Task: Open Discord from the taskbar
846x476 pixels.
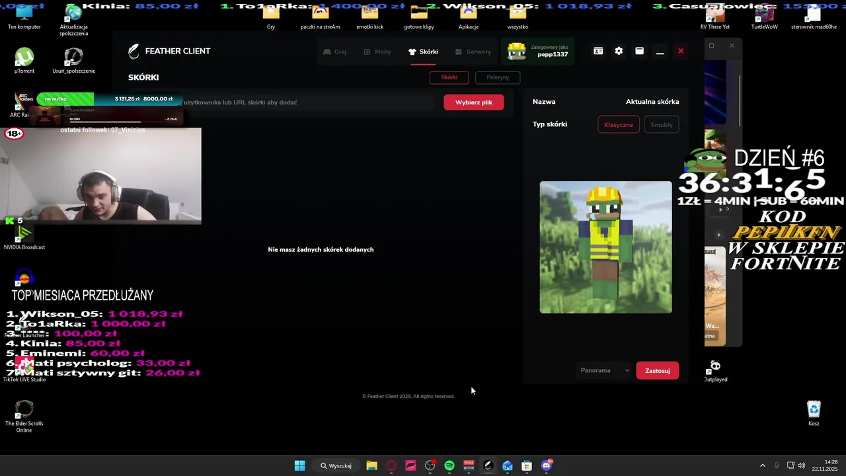Action: [x=547, y=465]
